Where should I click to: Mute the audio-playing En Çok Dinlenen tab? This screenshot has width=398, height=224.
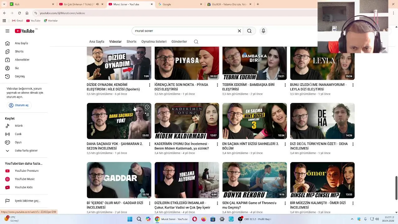(97, 4)
